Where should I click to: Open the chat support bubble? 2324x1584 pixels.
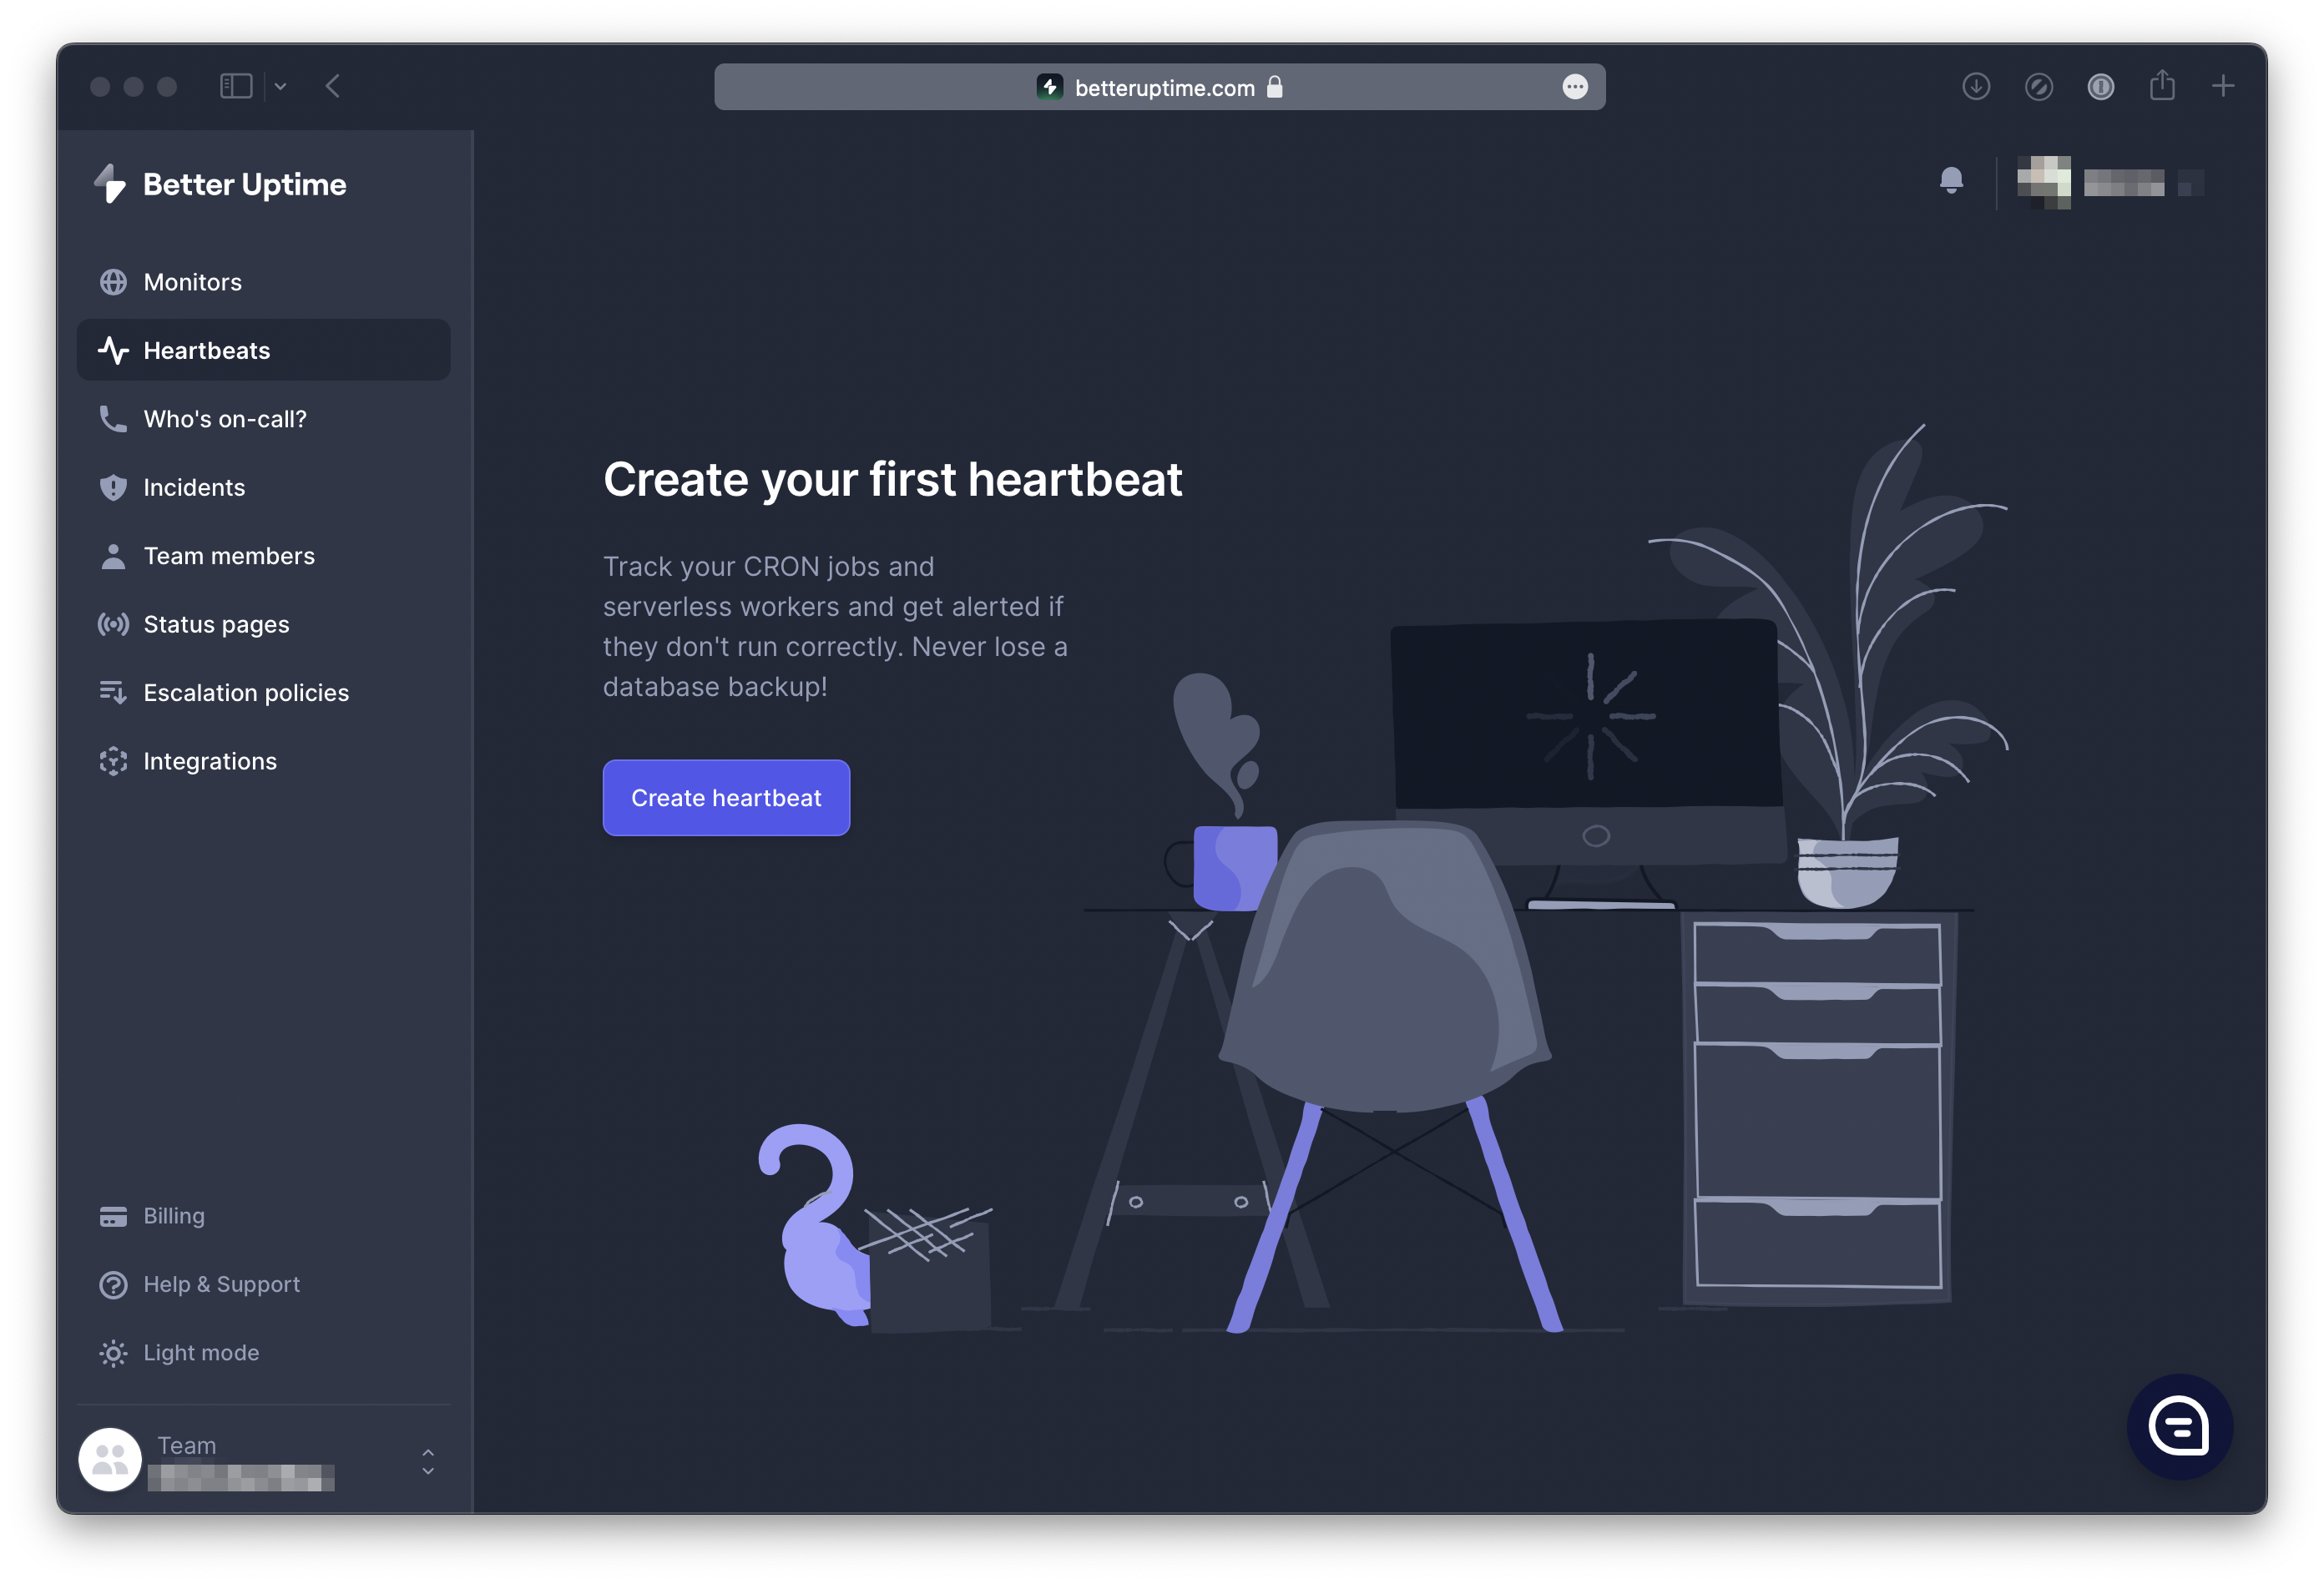click(2178, 1426)
